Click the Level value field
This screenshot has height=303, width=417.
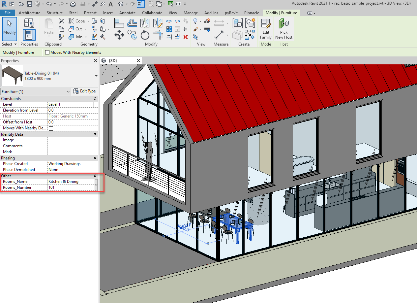pyautogui.click(x=71, y=104)
